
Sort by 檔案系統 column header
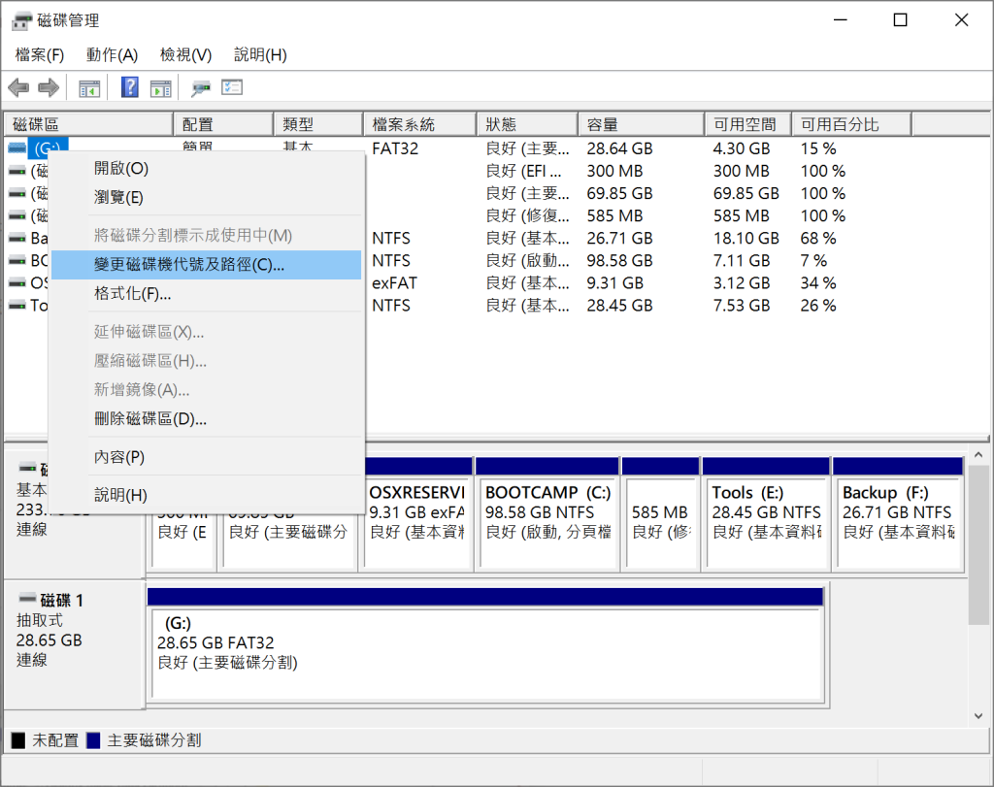point(419,124)
